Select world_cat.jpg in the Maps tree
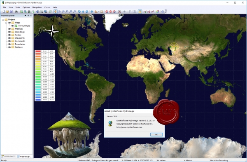 pyautogui.click(x=24, y=26)
